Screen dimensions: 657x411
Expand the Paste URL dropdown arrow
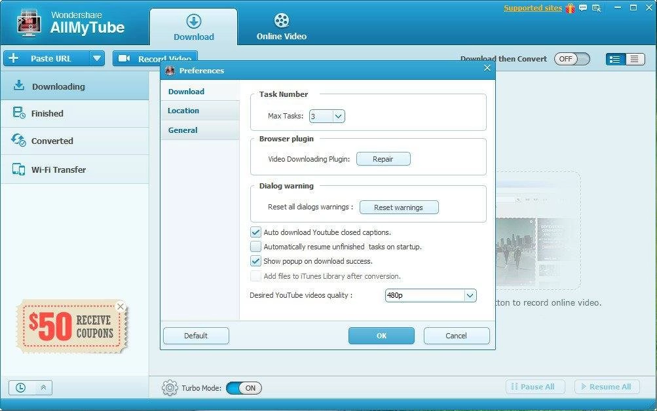click(97, 59)
